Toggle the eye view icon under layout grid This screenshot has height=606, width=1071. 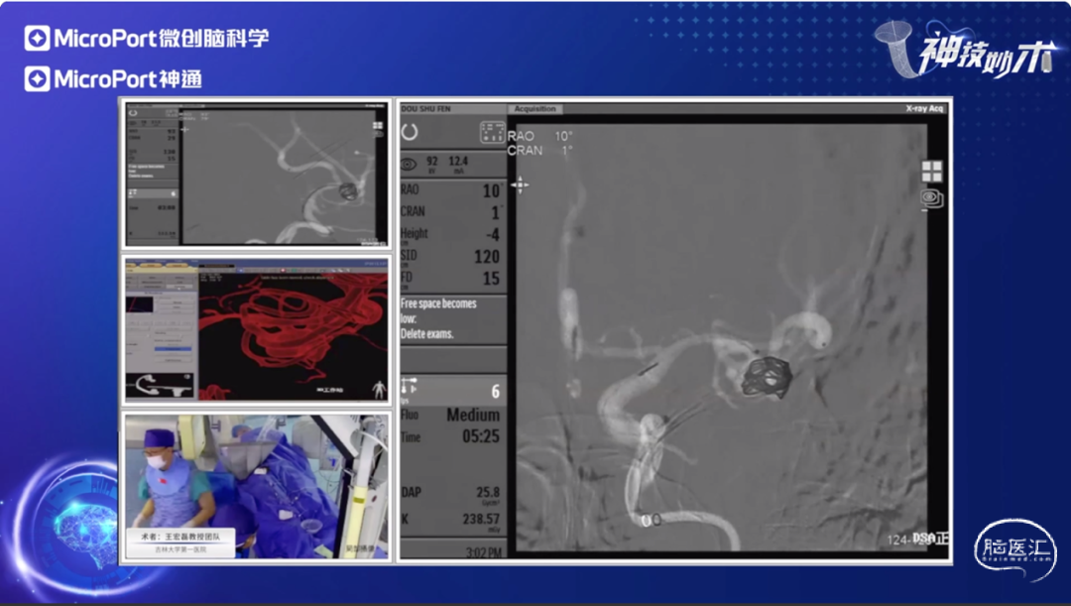tap(931, 198)
